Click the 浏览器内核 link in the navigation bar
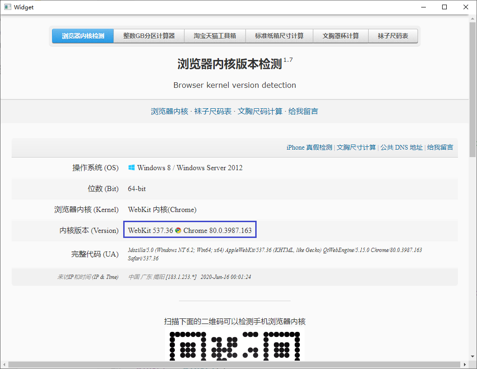This screenshot has height=369, width=477. point(169,112)
